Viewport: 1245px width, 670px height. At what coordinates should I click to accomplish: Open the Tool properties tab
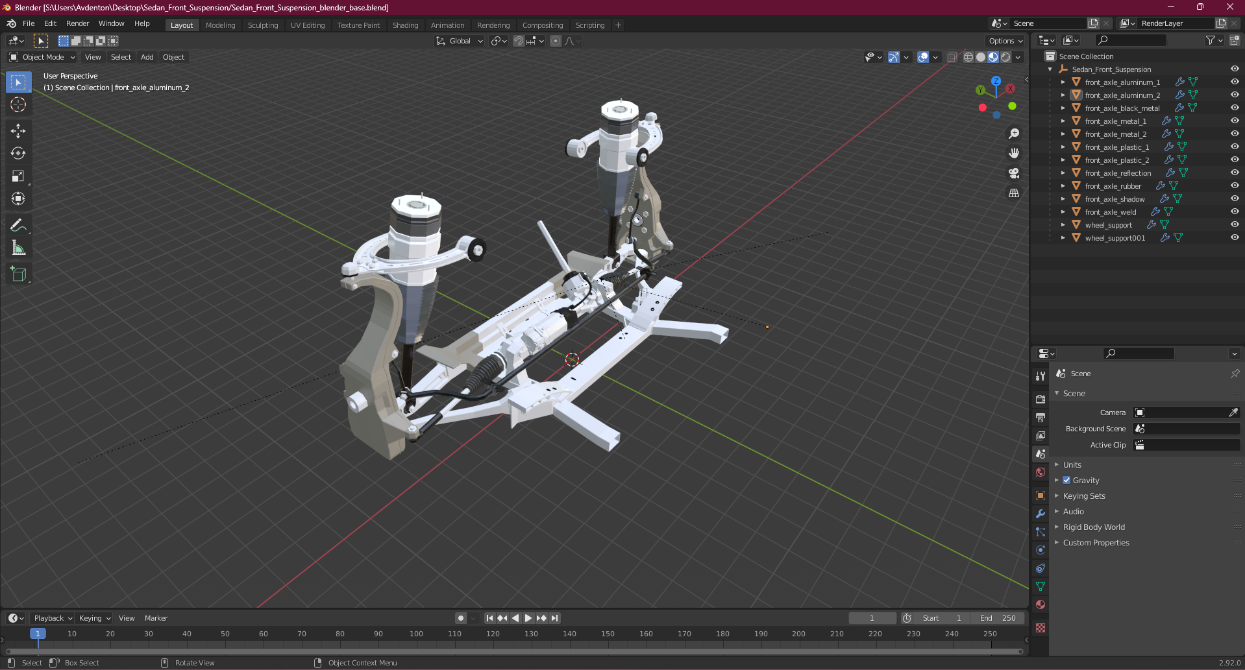(x=1041, y=376)
